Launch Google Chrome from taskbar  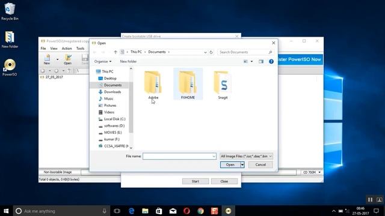tap(200, 211)
